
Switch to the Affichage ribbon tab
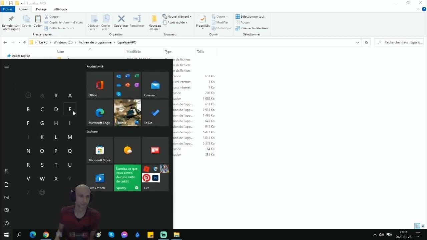[x=60, y=9]
